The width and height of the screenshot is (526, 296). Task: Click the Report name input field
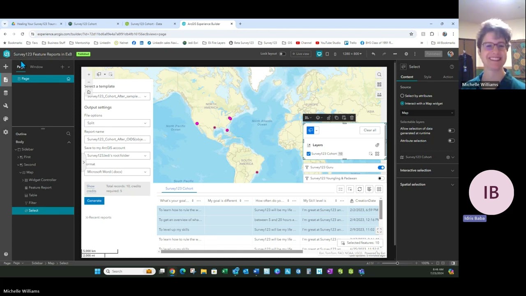[x=117, y=139]
